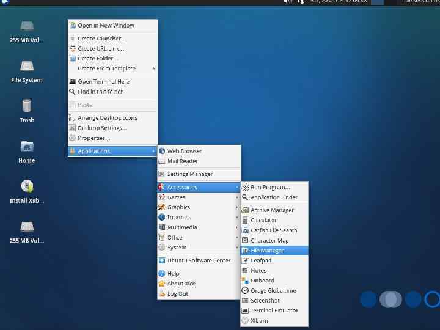The width and height of the screenshot is (440, 330).
Task: Select Create URL Link entry
Action: point(112,48)
